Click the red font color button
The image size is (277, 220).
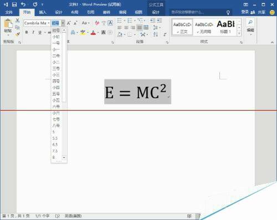click(93, 33)
